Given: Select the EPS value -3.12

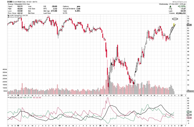Looking at the screenshot, I should coord(55,9).
